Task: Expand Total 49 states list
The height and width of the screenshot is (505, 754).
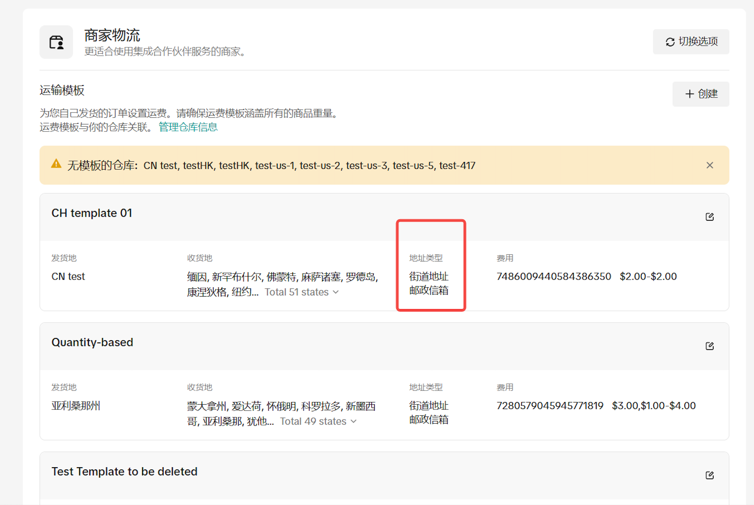Action: (x=318, y=421)
